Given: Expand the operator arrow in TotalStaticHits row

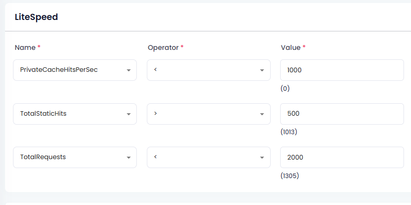Looking at the screenshot, I should (262, 114).
